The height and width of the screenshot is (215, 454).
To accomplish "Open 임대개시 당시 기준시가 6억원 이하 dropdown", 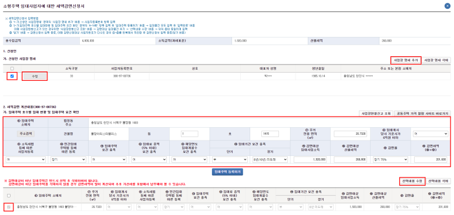I will 430,134.
